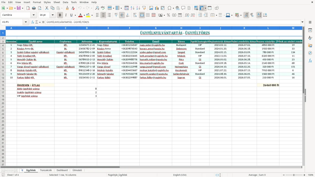Click the zoom slider in status bar

(294, 175)
